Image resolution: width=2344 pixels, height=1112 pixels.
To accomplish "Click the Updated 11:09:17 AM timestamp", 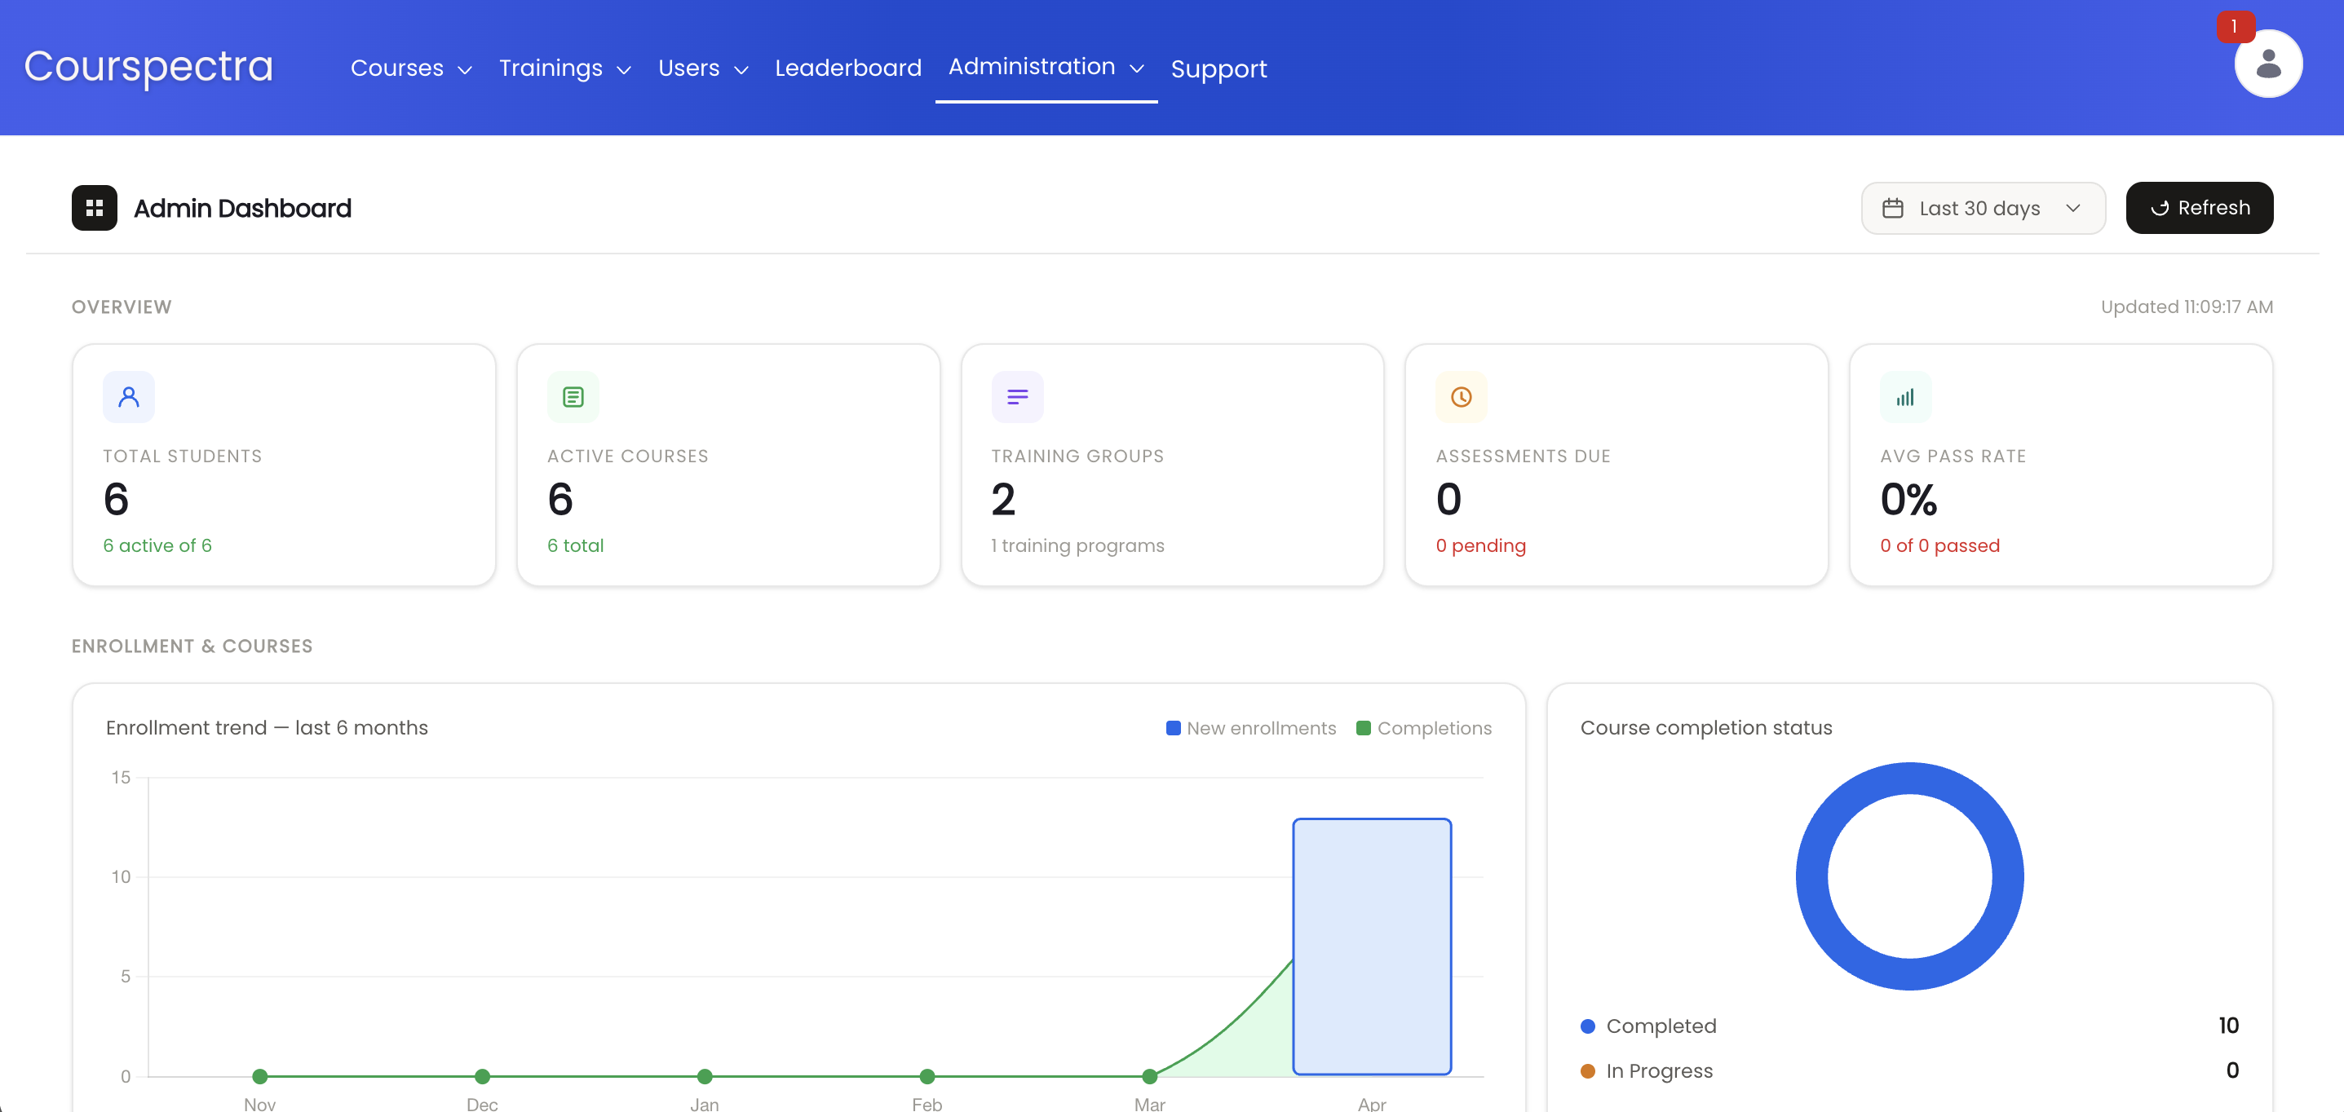I will pyautogui.click(x=2187, y=307).
